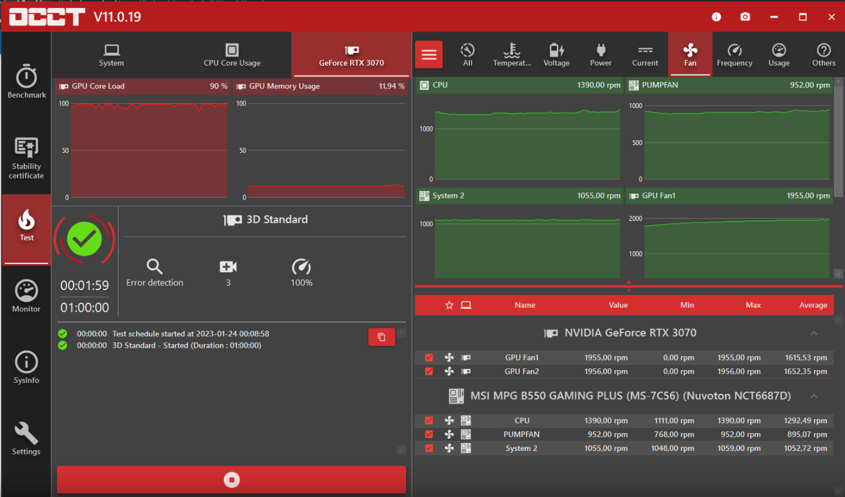845x497 pixels.
Task: Click the up arrow of the fan graphs scrollbar
Action: (839, 81)
